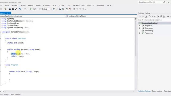Click the comment out lines icon

pyautogui.click(x=67, y=9)
